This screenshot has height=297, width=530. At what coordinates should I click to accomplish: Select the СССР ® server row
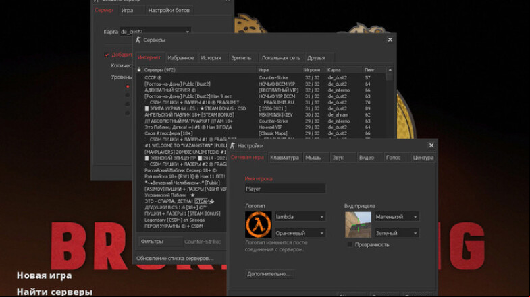(261, 77)
